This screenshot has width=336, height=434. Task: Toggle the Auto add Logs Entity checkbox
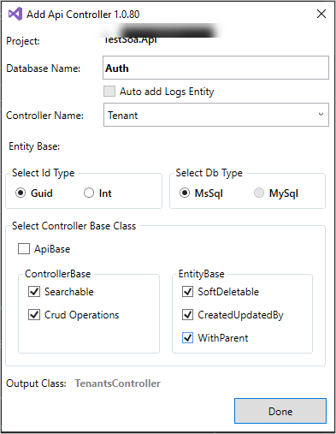click(x=109, y=92)
